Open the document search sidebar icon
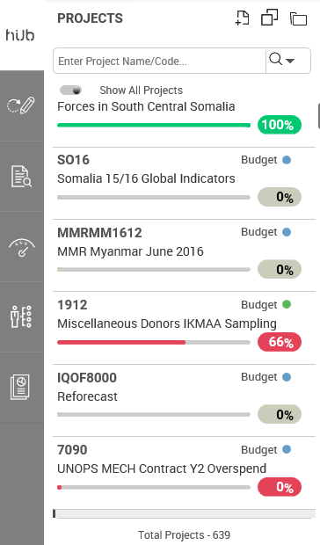The width and height of the screenshot is (320, 545). click(22, 176)
